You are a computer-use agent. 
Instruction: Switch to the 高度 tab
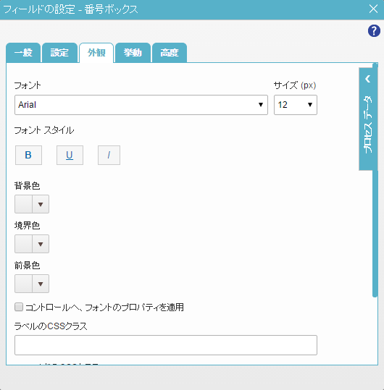point(170,53)
